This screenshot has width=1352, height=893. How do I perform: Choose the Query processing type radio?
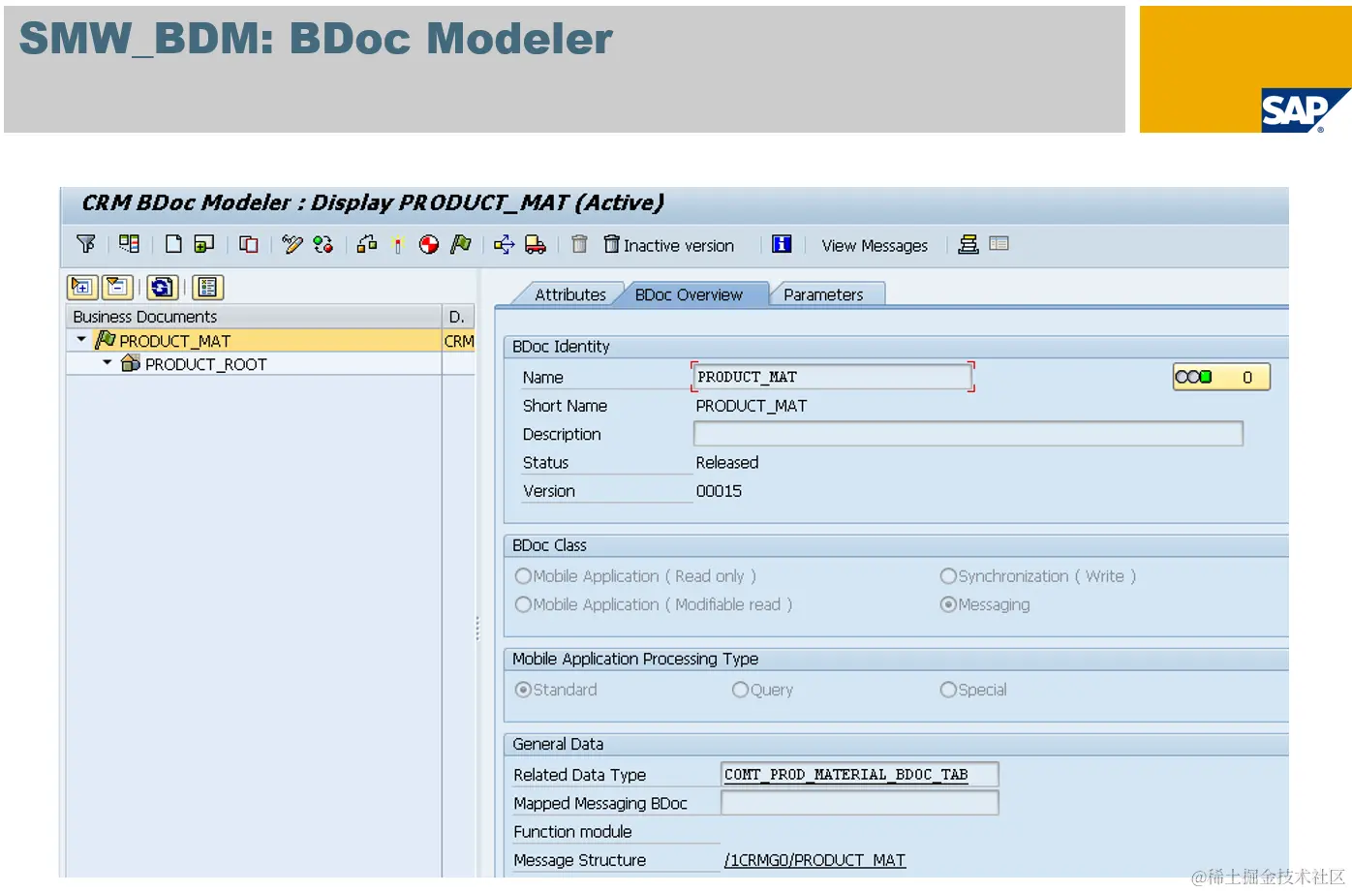point(740,690)
